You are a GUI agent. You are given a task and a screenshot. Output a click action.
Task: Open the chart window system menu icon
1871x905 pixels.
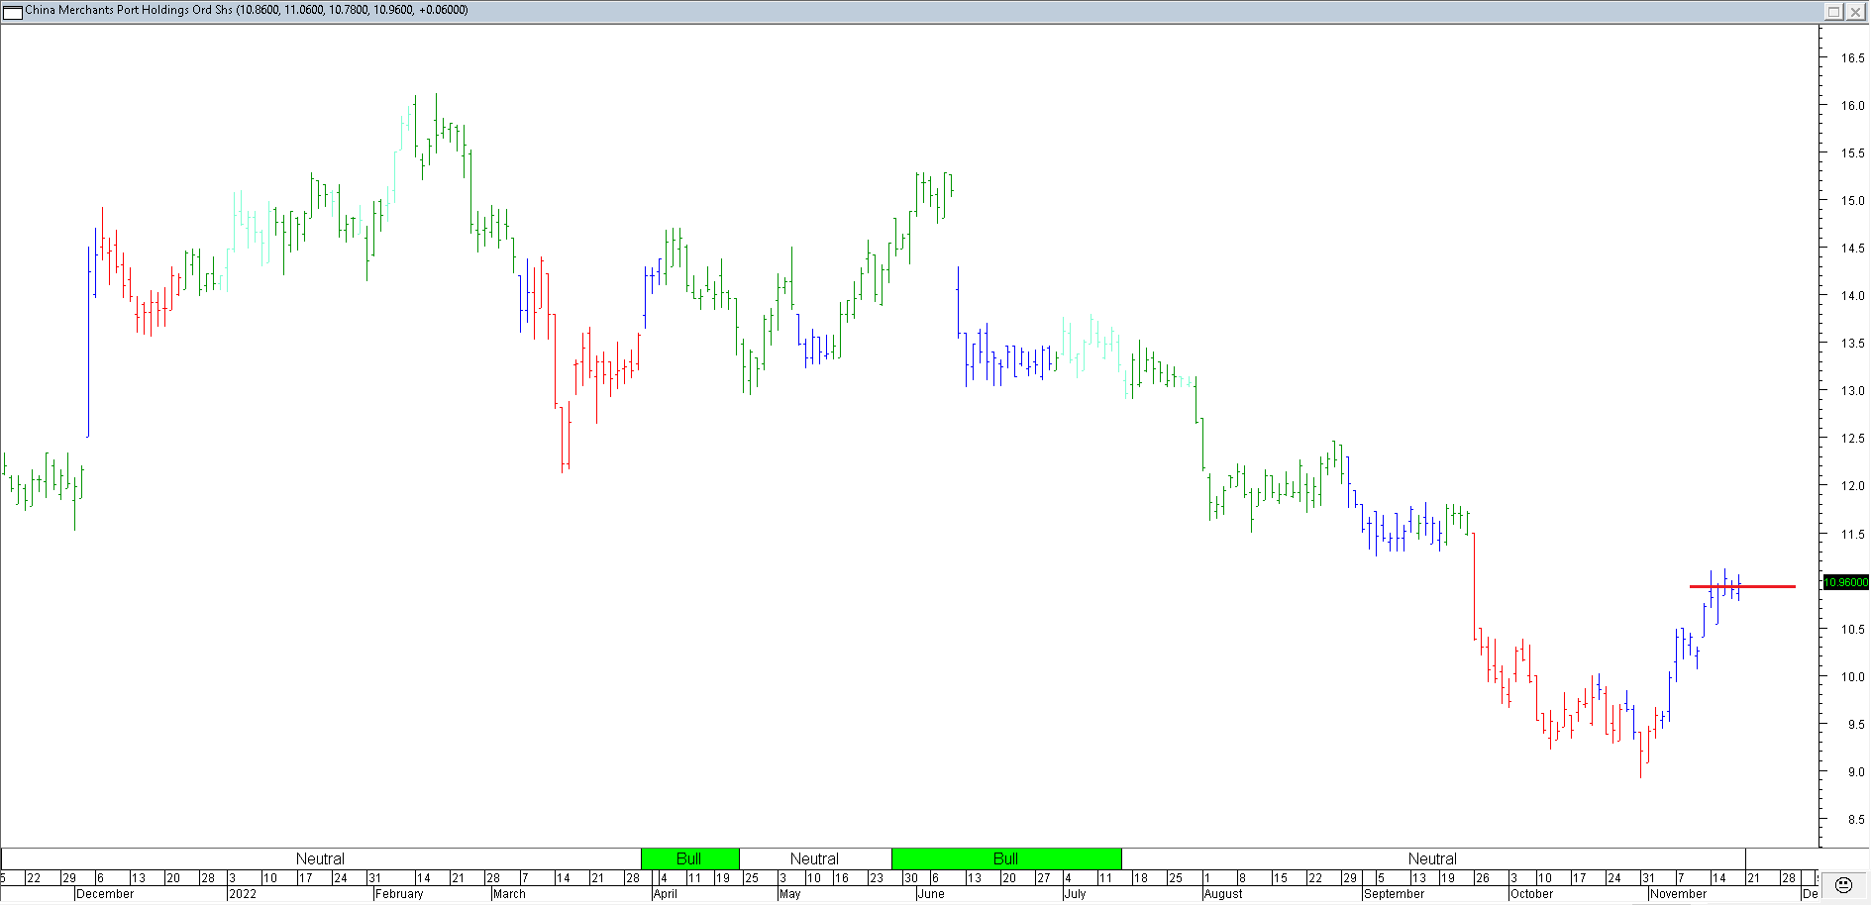pyautogui.click(x=13, y=12)
